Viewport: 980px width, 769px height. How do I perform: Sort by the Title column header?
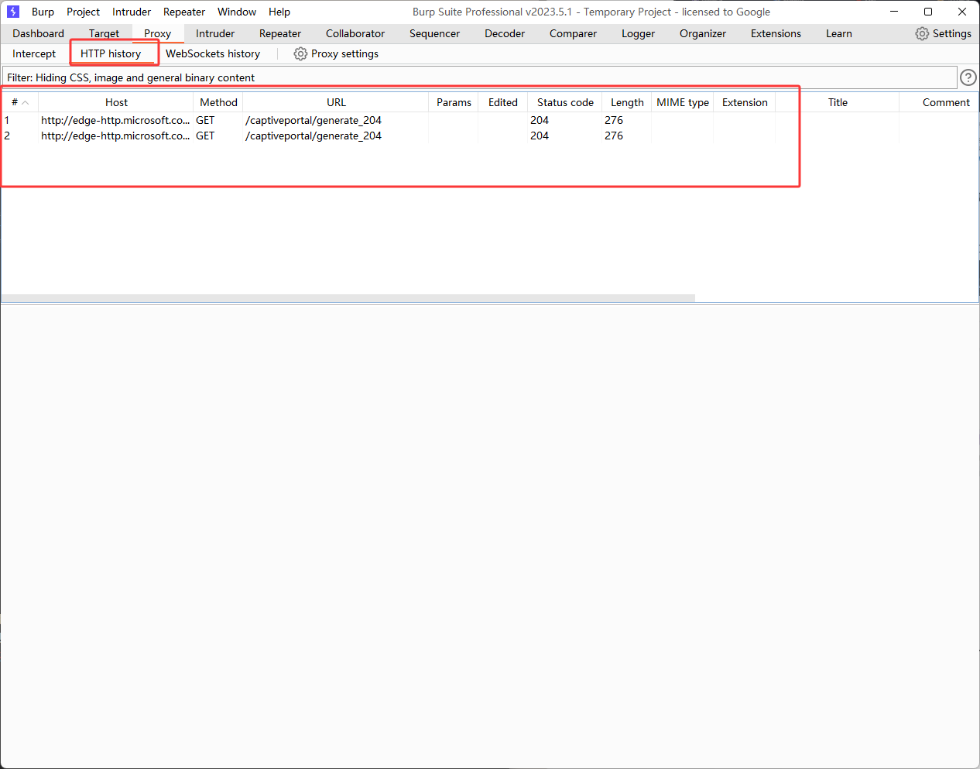click(838, 102)
